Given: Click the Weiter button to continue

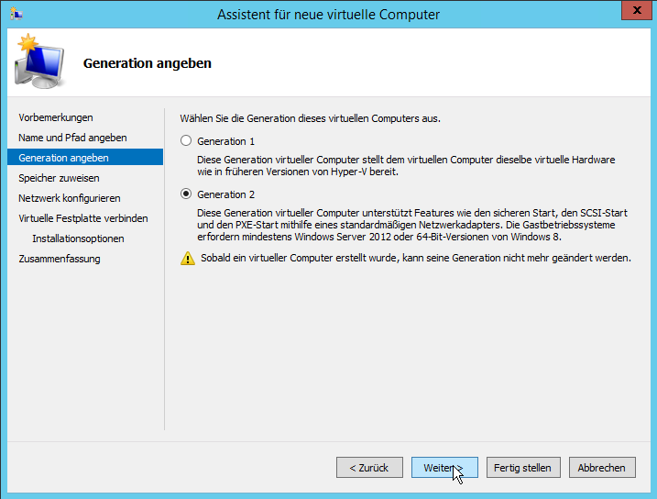Looking at the screenshot, I should pyautogui.click(x=444, y=468).
